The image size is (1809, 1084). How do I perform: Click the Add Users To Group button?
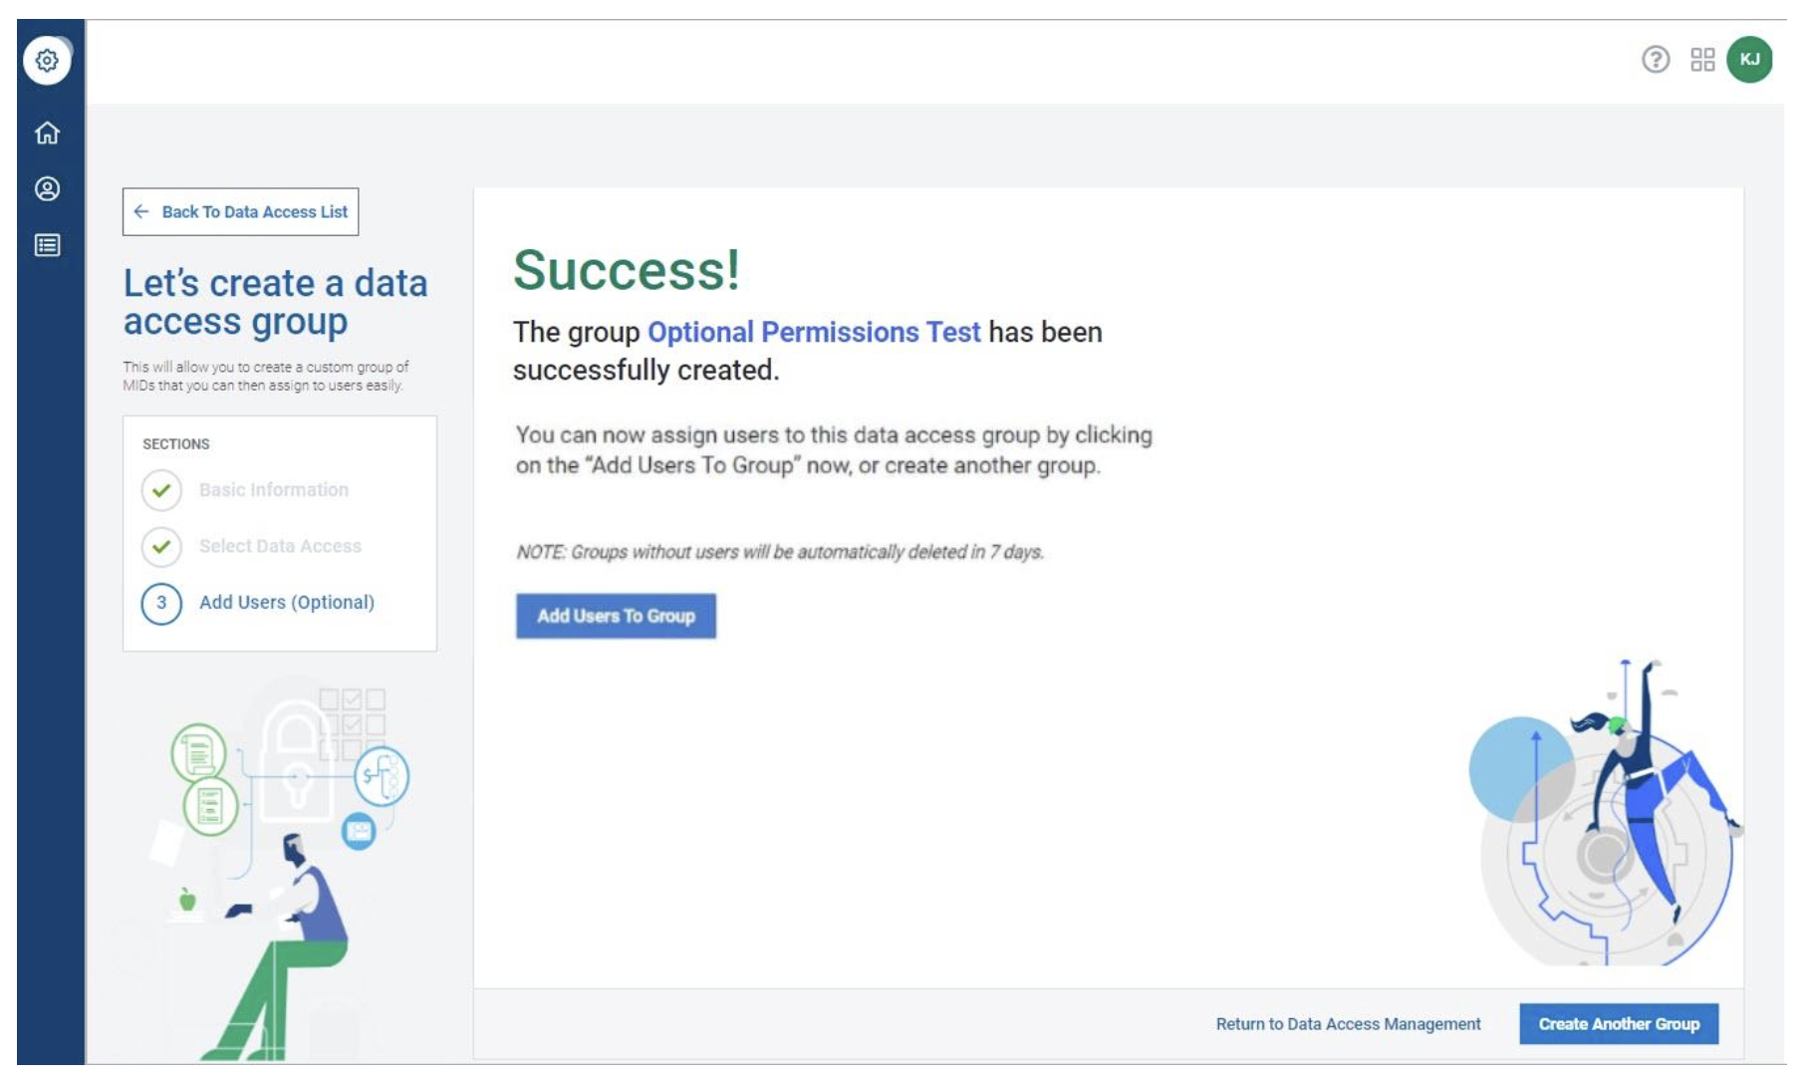coord(616,617)
